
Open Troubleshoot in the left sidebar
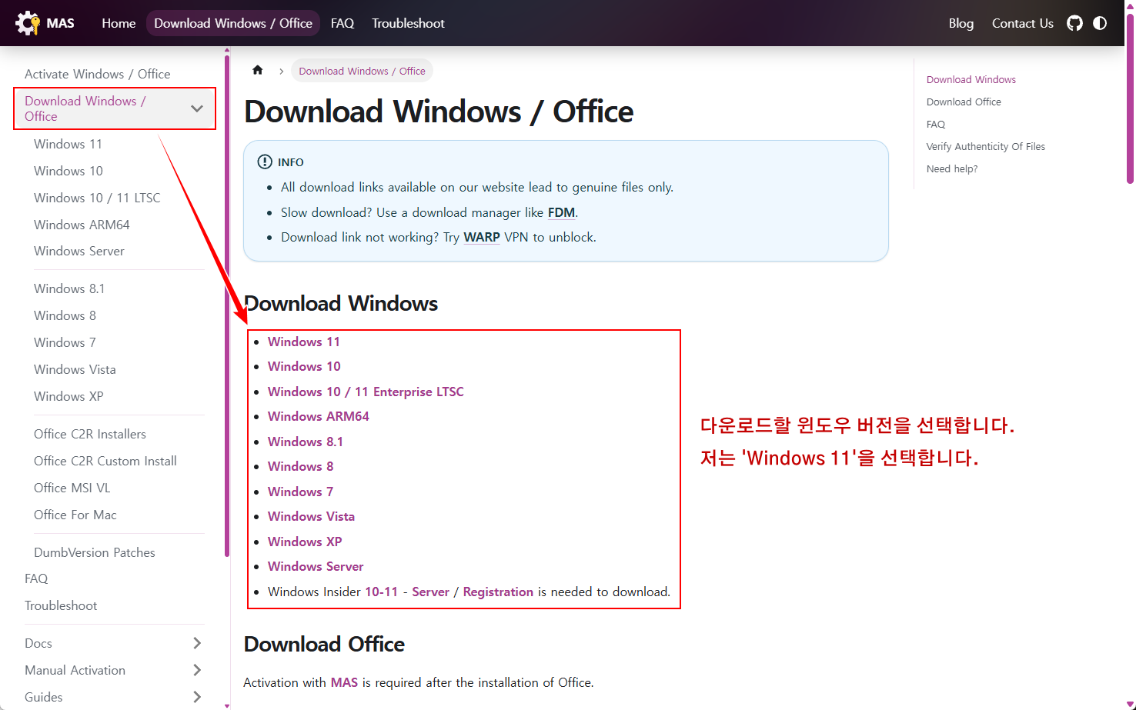pos(61,605)
